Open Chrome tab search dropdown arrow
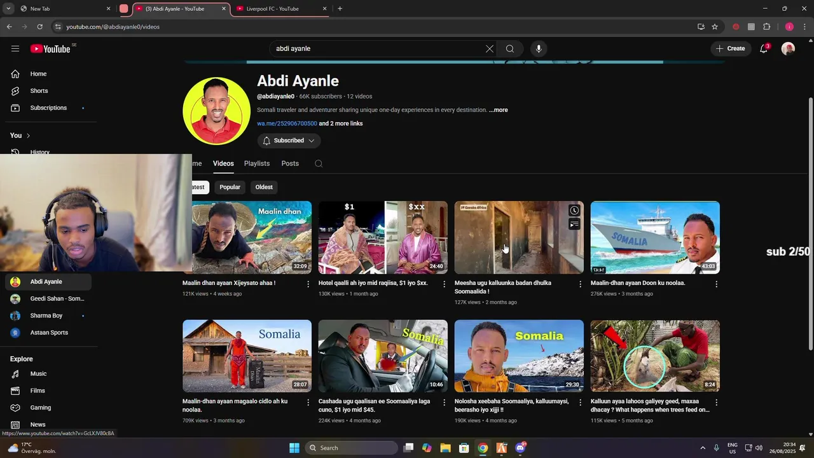Viewport: 814px width, 458px height. 8,9
